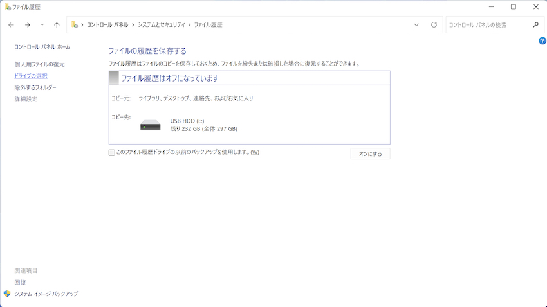The image size is (547, 307).
Task: Click the オンにする button
Action: point(370,153)
